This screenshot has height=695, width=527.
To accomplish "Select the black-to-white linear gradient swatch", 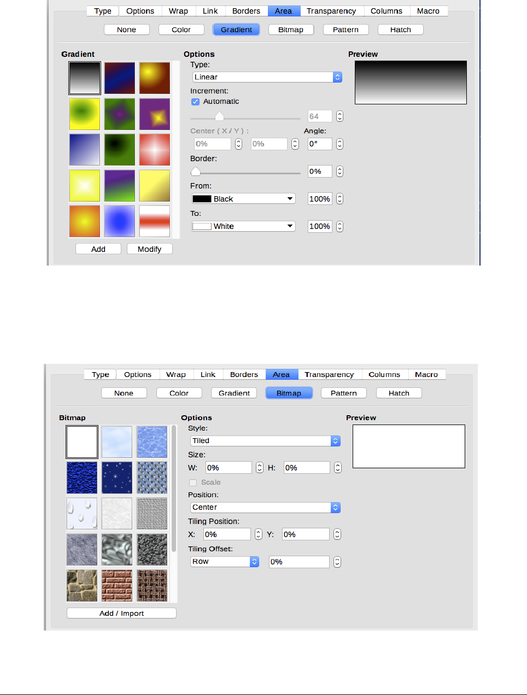I will click(85, 78).
